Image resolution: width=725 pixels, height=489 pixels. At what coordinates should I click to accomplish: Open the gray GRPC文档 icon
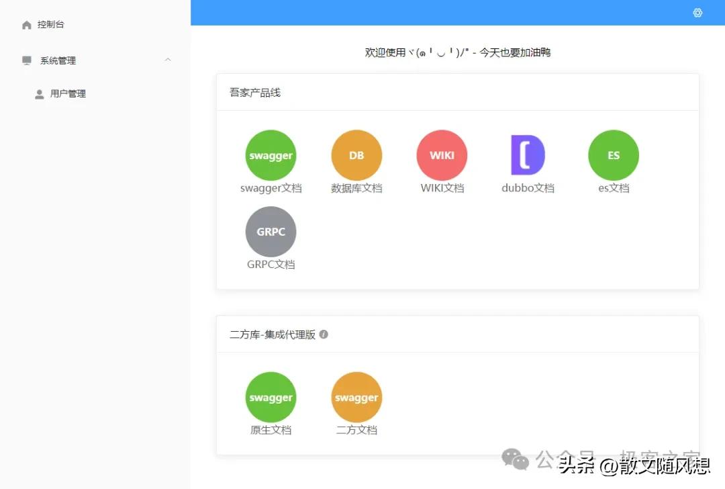[x=271, y=231]
